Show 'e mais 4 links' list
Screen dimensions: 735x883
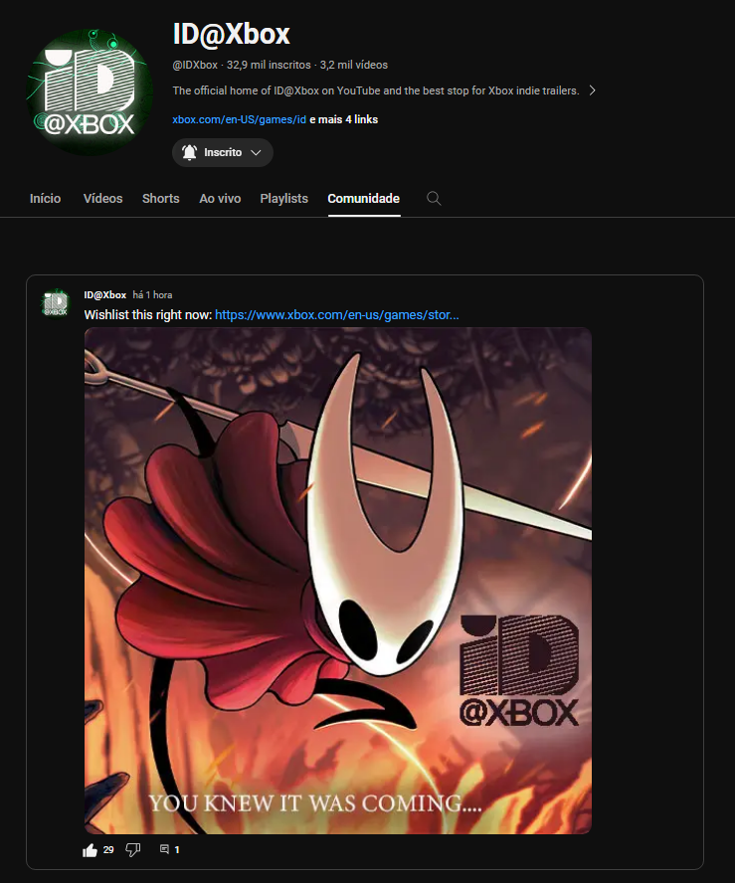click(x=343, y=119)
